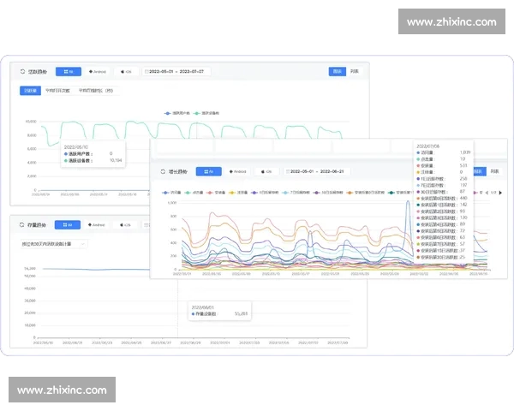The width and height of the screenshot is (514, 411).
Task: Switch to 图表 view in 活跃趋势 panel
Action: coord(338,72)
